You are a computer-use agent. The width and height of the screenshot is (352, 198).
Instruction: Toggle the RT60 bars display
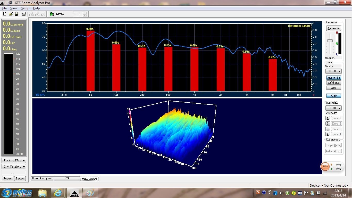(333, 96)
